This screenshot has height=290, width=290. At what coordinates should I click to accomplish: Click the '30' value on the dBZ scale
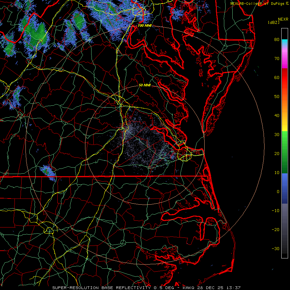(x=277, y=135)
